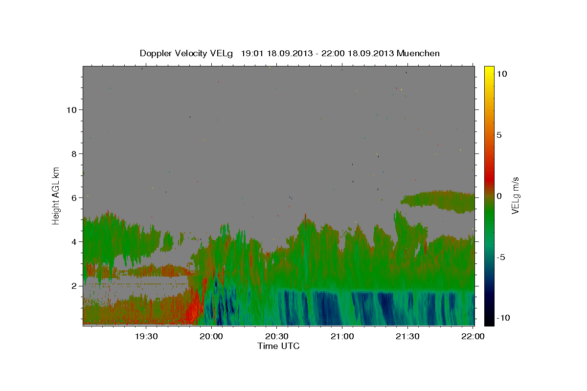
Task: Click the colorbar tick label 5
Action: point(499,135)
